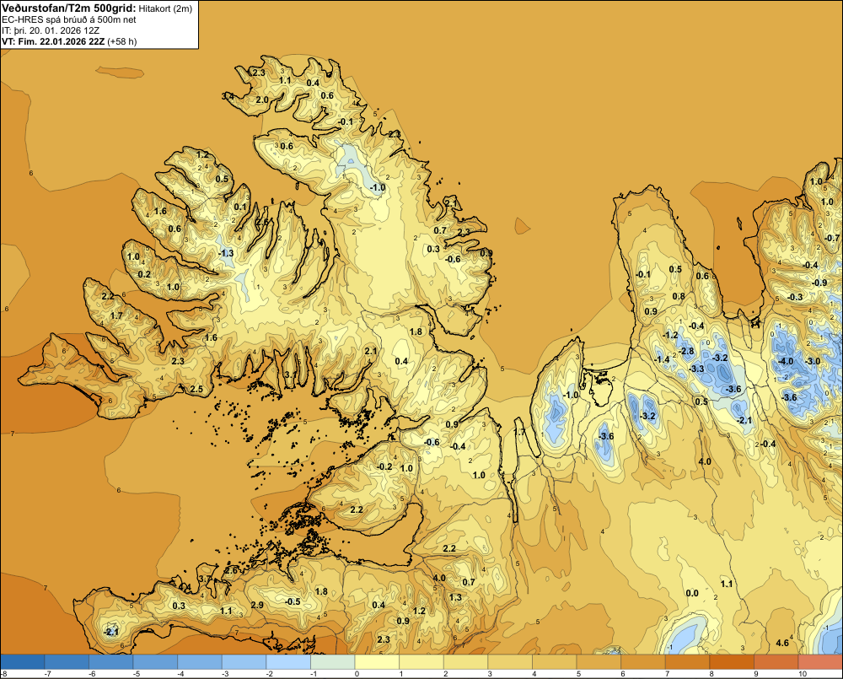Click the '0.0' temperature value on the map
This screenshot has width=843, height=679.
(692, 593)
